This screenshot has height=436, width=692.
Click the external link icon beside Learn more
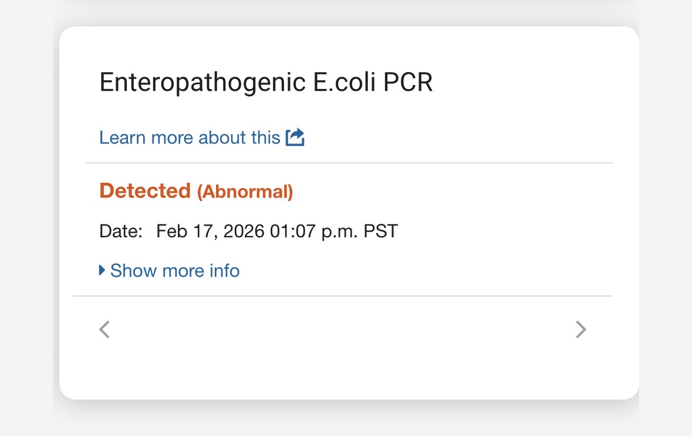pos(295,138)
